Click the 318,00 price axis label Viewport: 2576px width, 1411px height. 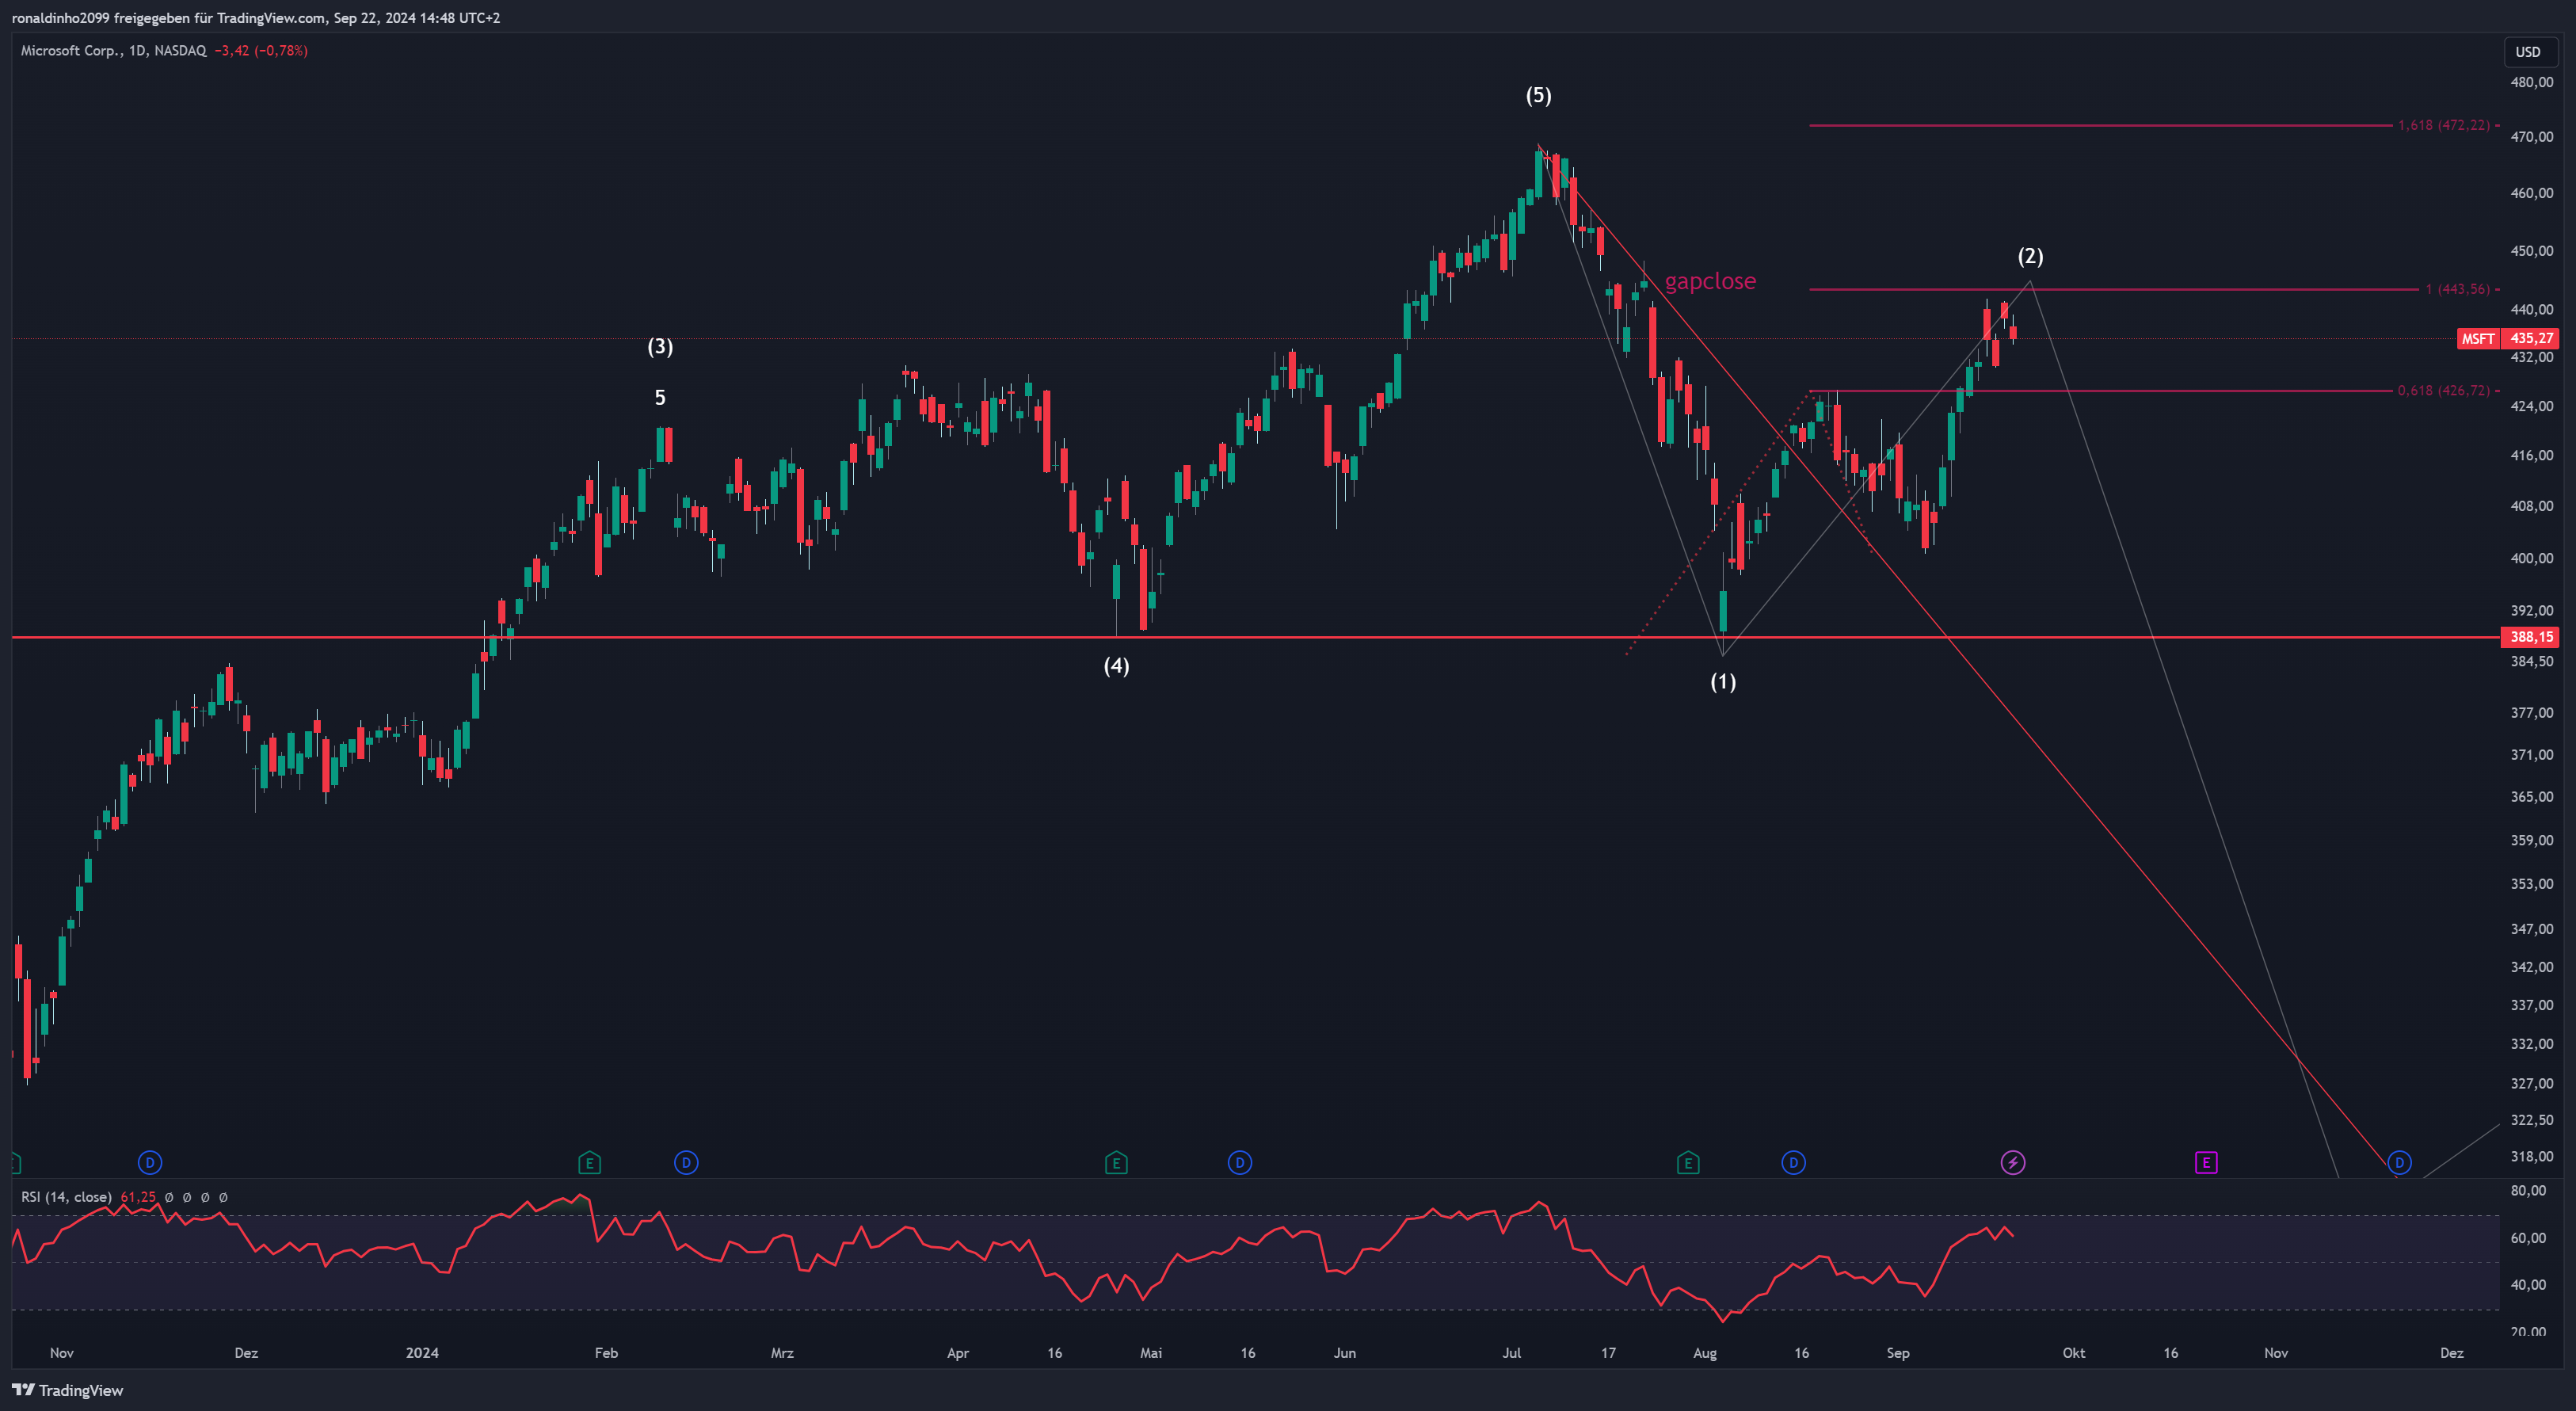(x=2531, y=1156)
